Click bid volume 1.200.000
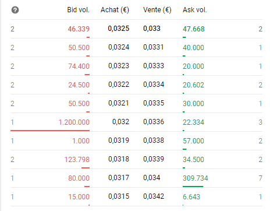The width and height of the screenshot is (270, 211). [74, 122]
